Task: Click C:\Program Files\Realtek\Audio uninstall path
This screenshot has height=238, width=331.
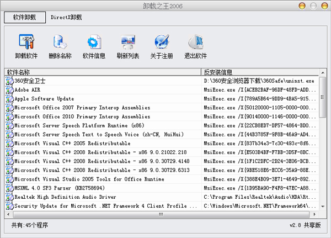Action: coord(260,197)
